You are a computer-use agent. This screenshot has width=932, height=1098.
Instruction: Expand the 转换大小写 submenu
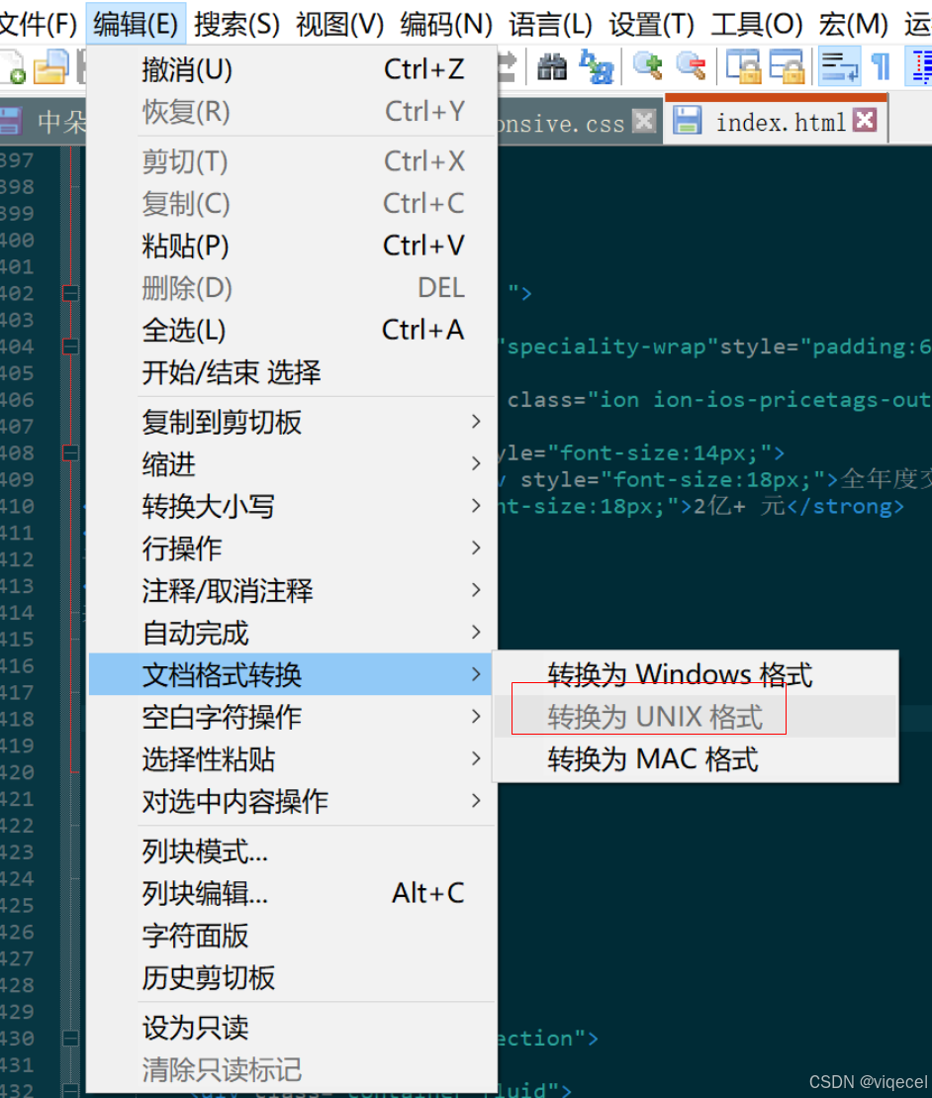pyautogui.click(x=293, y=506)
